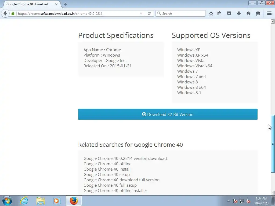Click 'Related Searches for Google Chrome 40' heading
Screen dimensions: 275x206
click(x=131, y=145)
